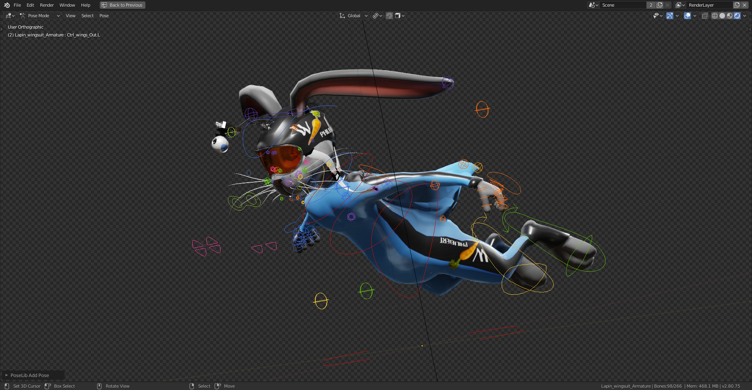Toggle the show overlays button
The height and width of the screenshot is (390, 752).
click(x=687, y=16)
